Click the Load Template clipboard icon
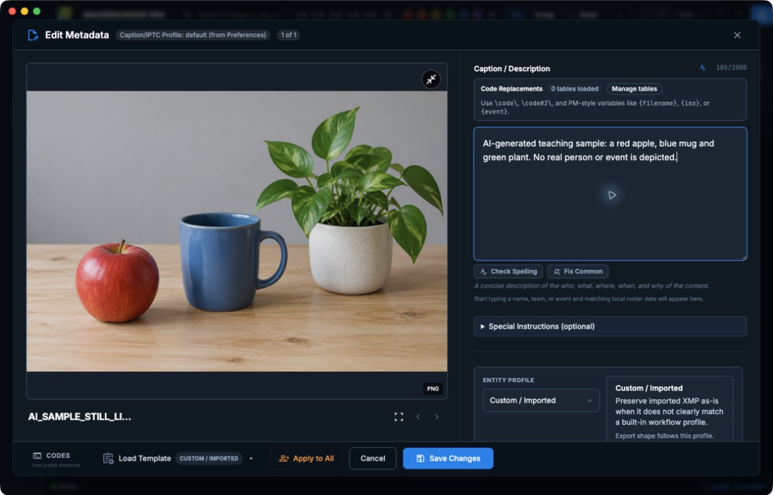This screenshot has width=773, height=495. [108, 458]
